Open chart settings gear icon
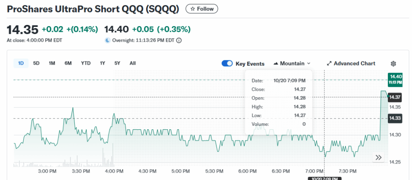Screen dimensions: 412x180 point(393,63)
